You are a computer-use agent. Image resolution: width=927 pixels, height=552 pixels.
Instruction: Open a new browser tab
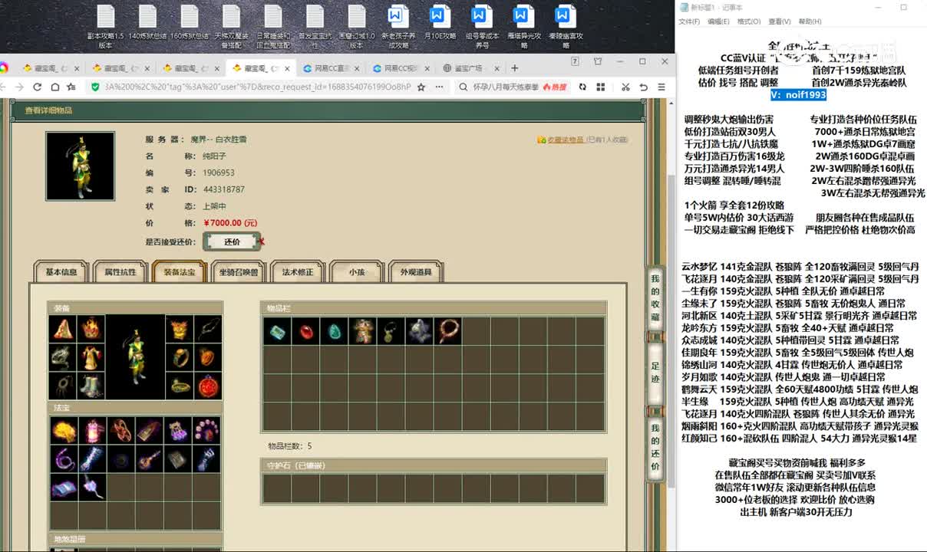coord(516,67)
